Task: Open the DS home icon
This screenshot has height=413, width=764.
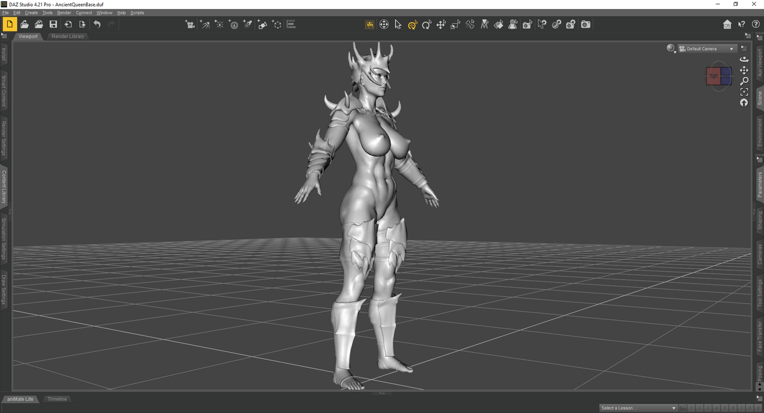Action: pos(727,24)
